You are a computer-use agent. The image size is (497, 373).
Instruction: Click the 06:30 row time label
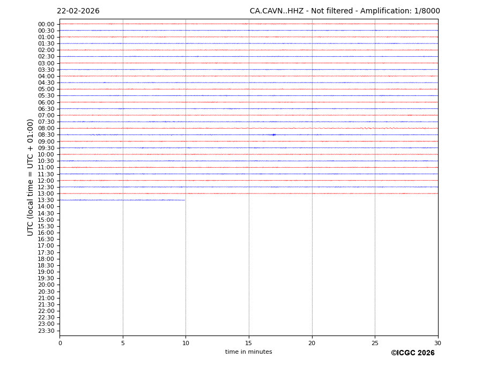click(46, 109)
